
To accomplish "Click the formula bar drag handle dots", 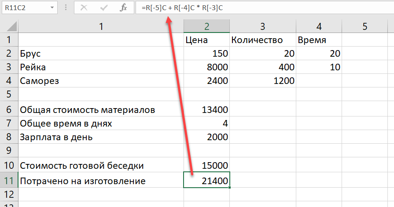I will pyautogui.click(x=65, y=8).
